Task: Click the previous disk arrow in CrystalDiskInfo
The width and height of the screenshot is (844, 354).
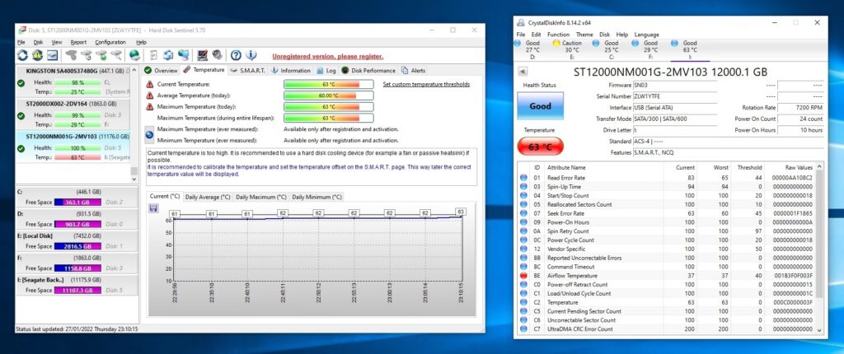Action: (523, 72)
